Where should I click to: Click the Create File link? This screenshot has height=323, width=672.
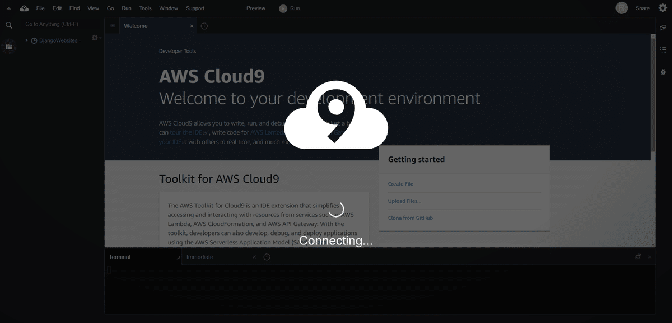400,184
